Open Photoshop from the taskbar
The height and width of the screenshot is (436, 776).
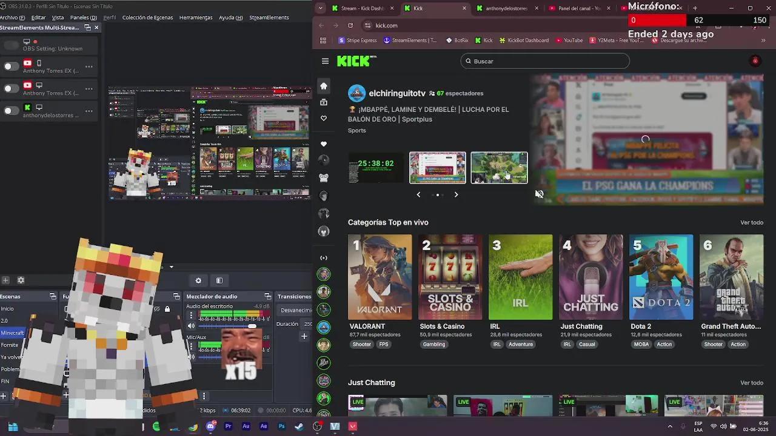tap(281, 426)
